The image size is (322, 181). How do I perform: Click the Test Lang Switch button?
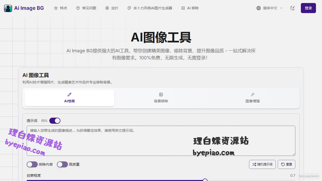coord(309,176)
